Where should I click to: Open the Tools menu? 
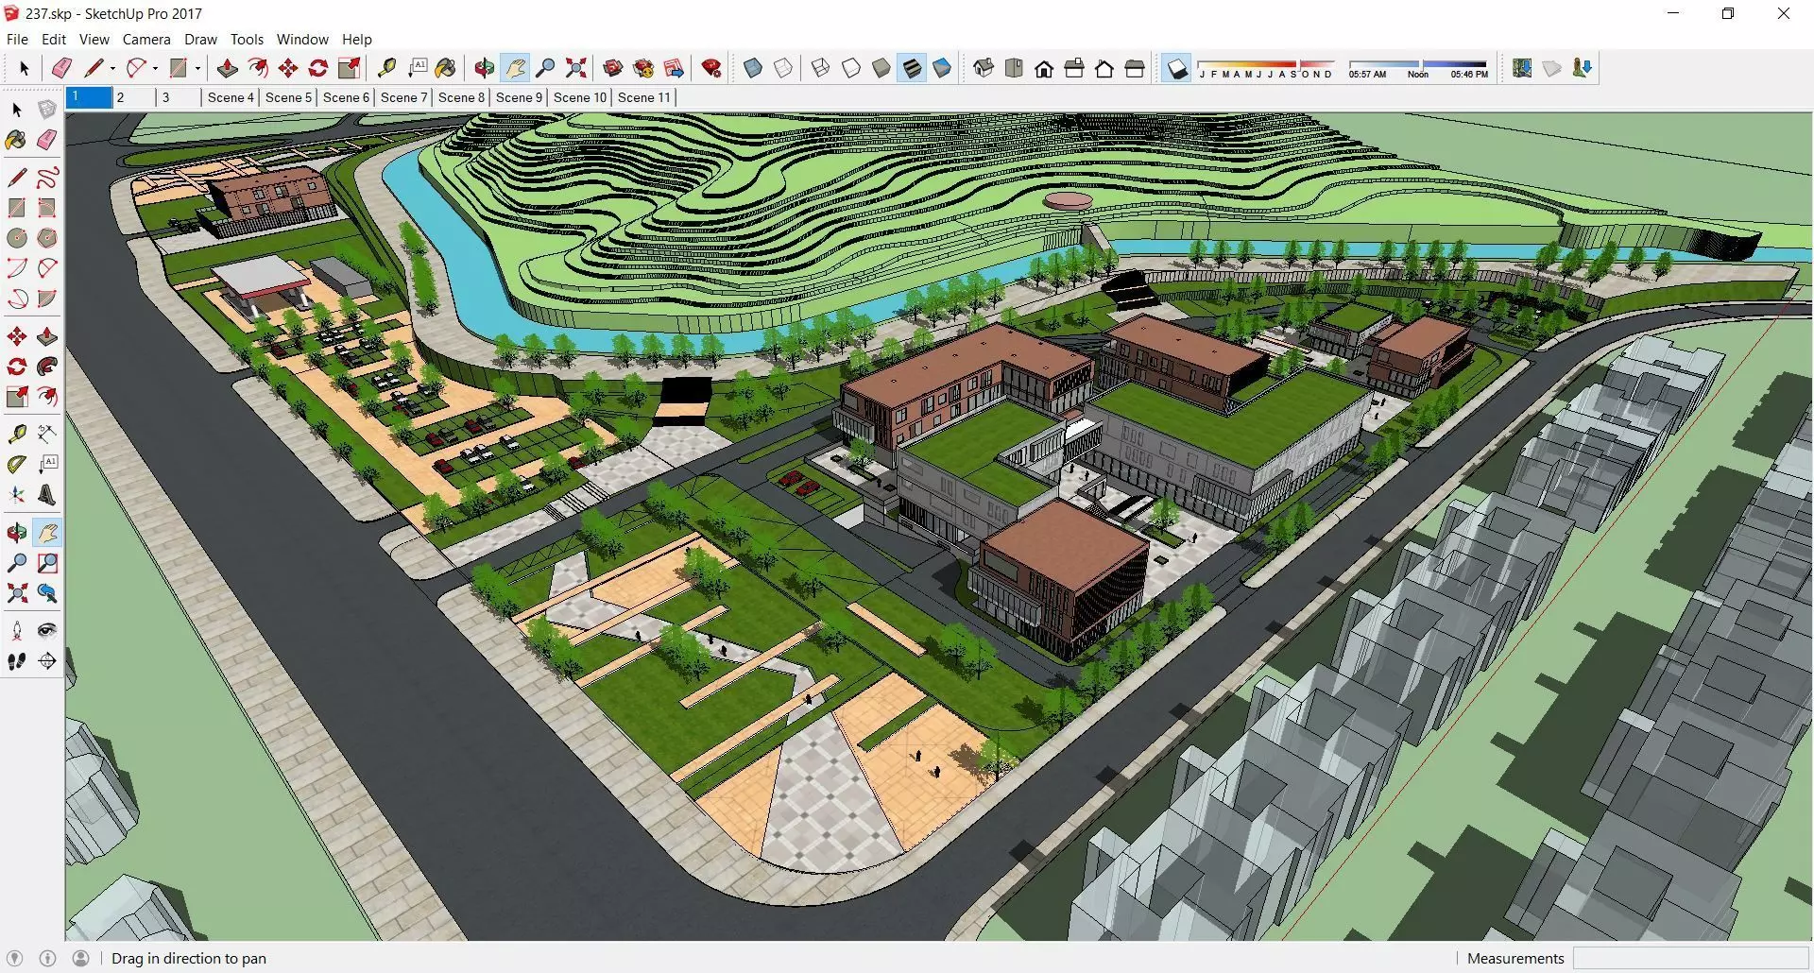pos(247,39)
